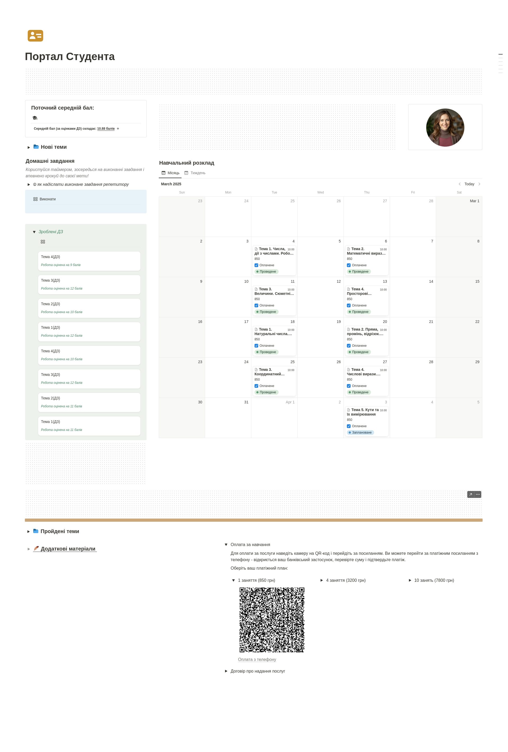Go to next month arrow
Screen dimensions: 508x752
479,184
